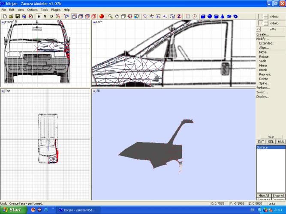Create a blue cube primitive
This screenshot has width=286, height=214.
point(203,16)
